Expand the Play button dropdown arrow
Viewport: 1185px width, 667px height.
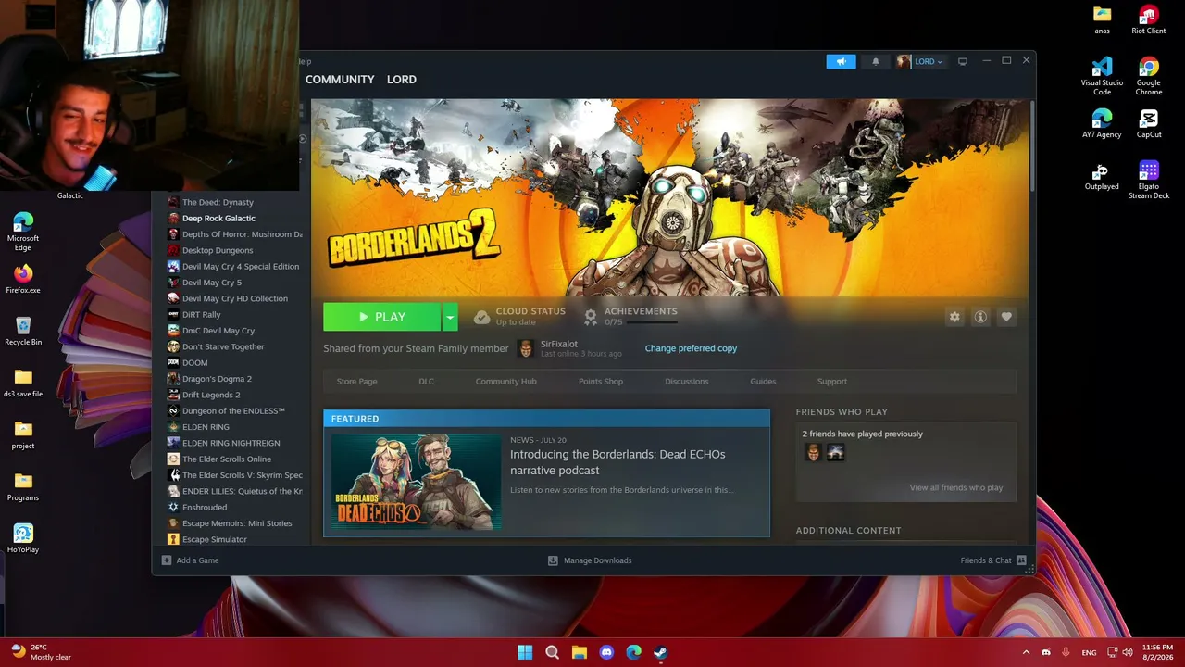(x=450, y=317)
